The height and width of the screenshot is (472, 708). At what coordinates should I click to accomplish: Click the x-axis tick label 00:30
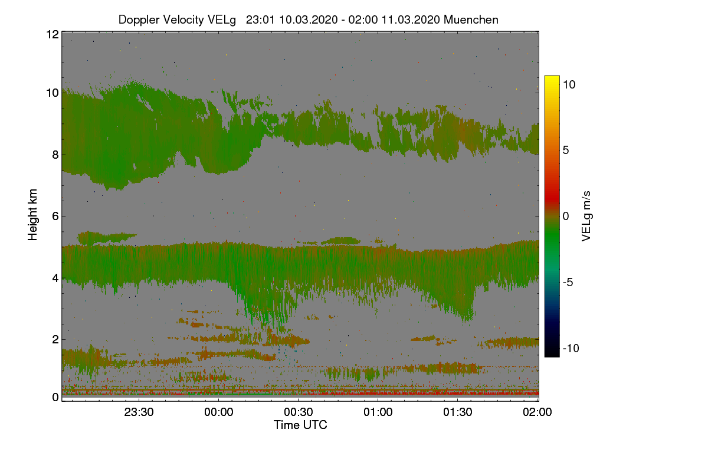(299, 412)
